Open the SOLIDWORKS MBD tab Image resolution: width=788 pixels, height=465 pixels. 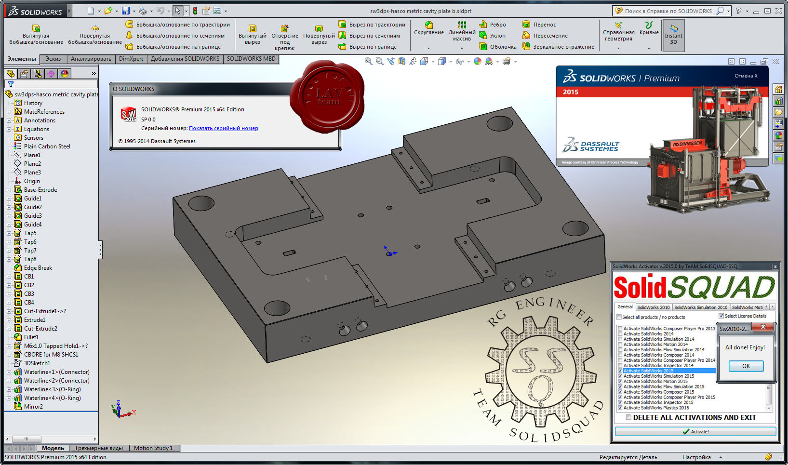[x=251, y=59]
